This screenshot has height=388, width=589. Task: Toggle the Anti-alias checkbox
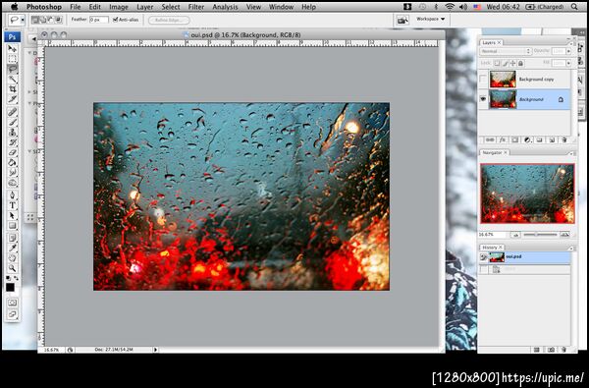tap(115, 20)
